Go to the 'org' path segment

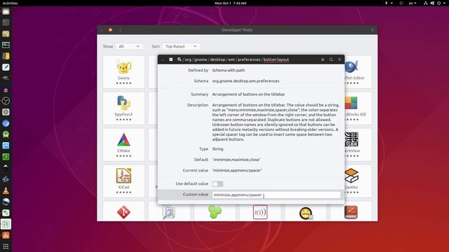click(x=188, y=59)
